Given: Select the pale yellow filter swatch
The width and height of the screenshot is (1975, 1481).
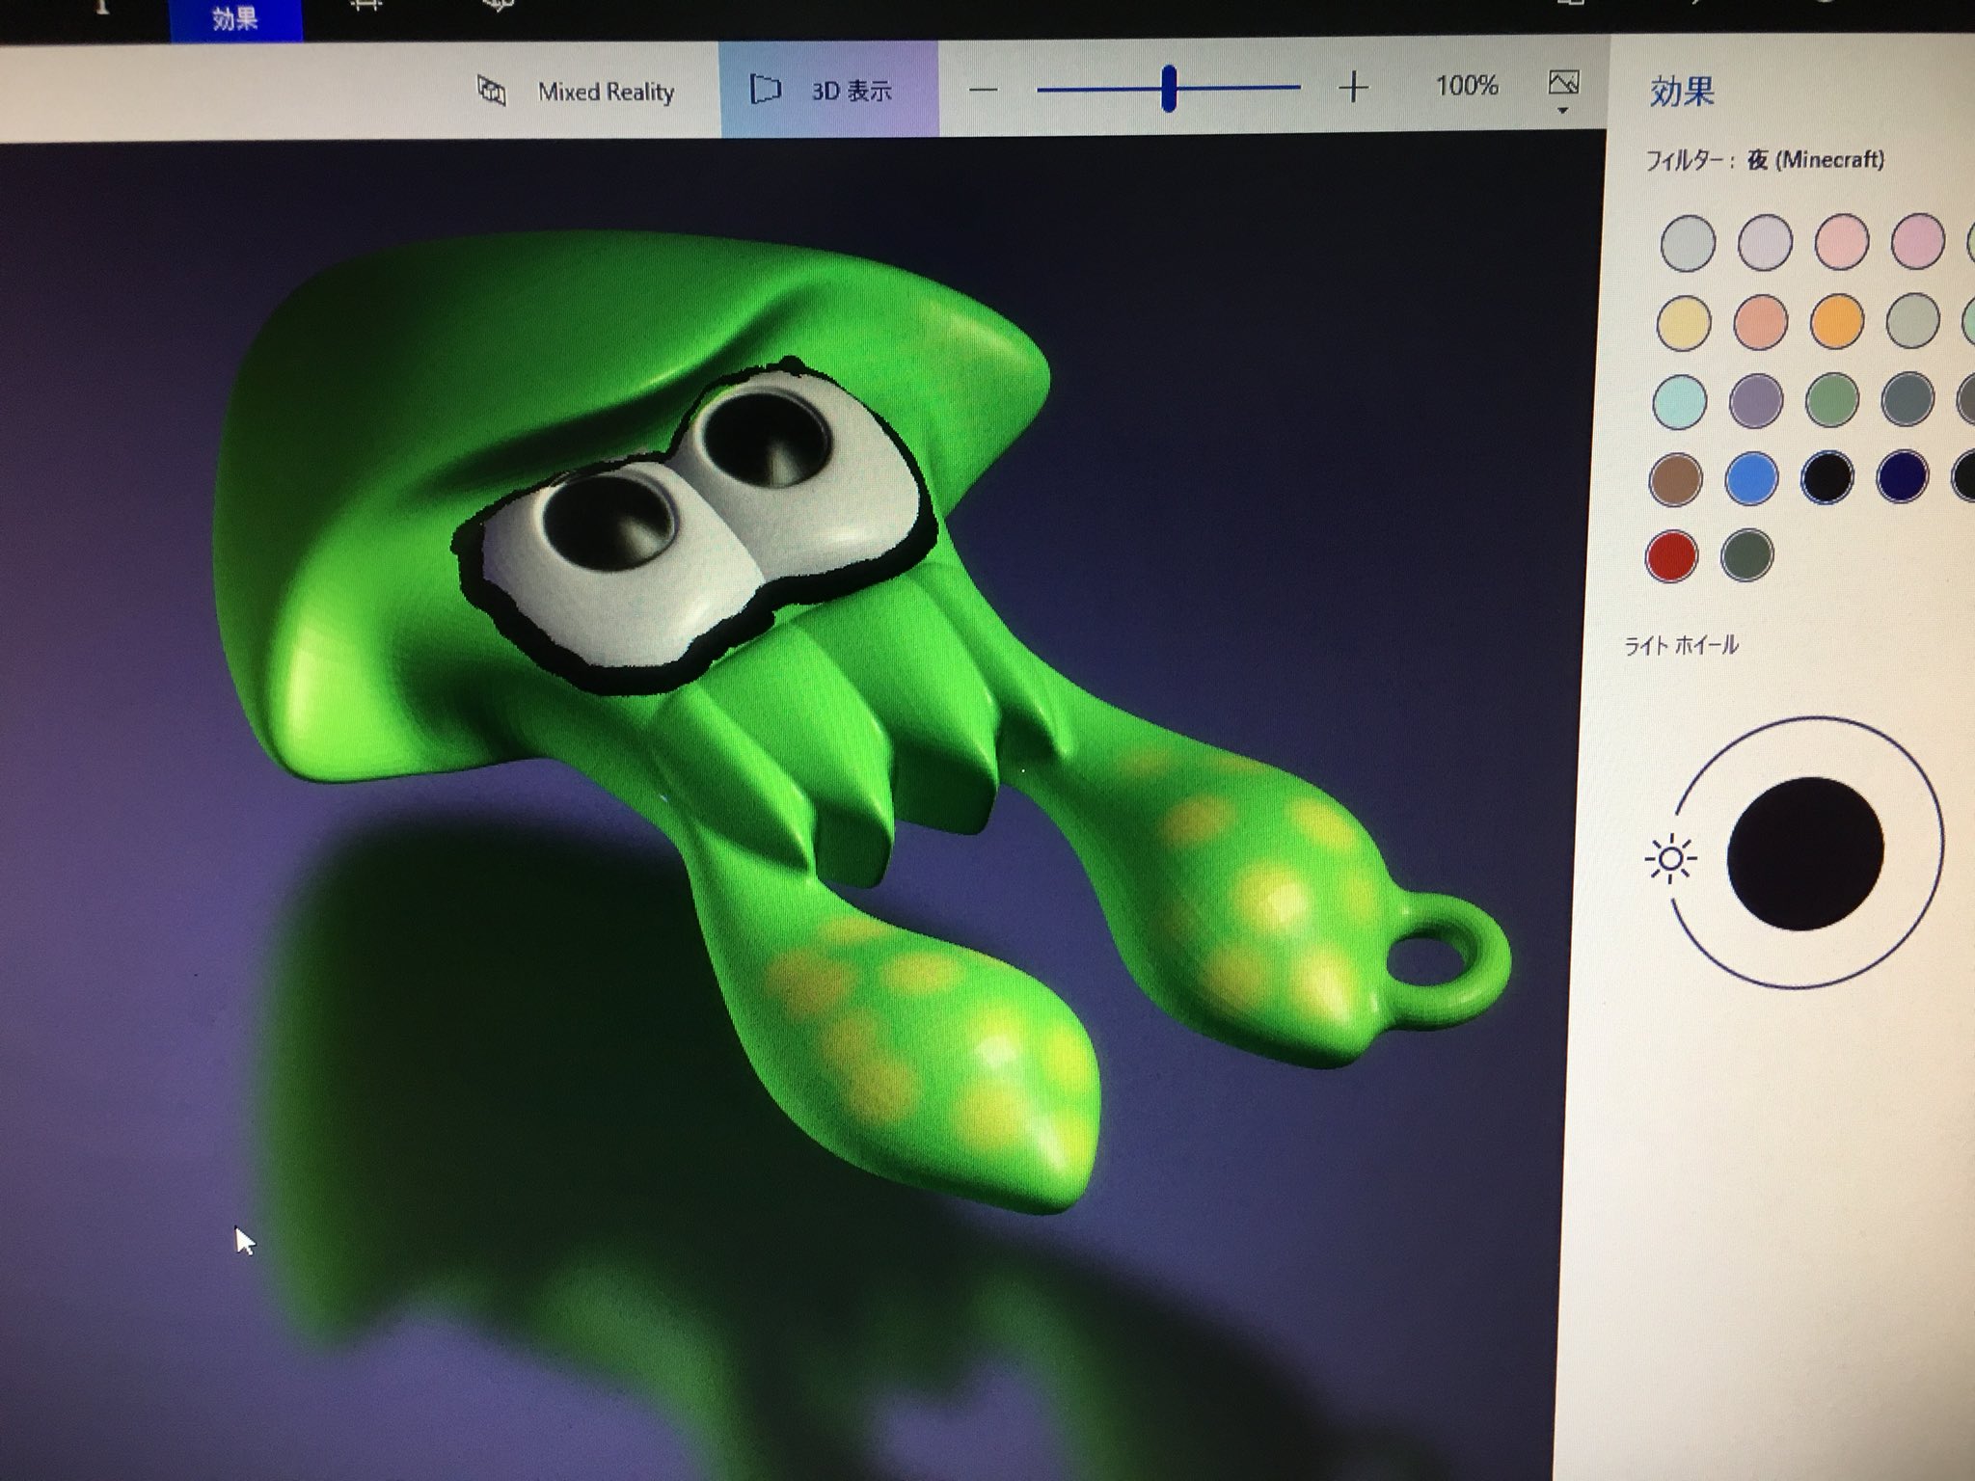Looking at the screenshot, I should pyautogui.click(x=1684, y=322).
